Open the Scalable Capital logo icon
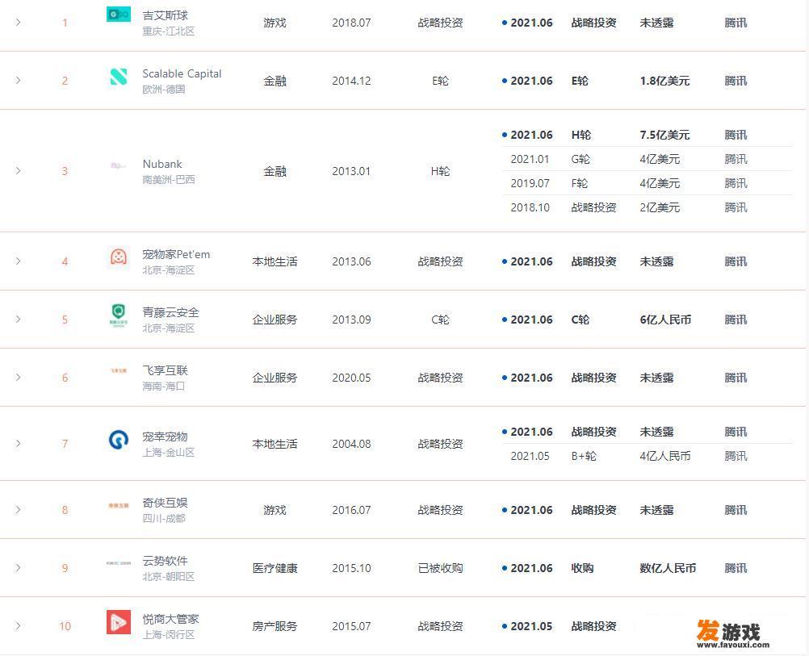This screenshot has height=656, width=809. point(118,77)
